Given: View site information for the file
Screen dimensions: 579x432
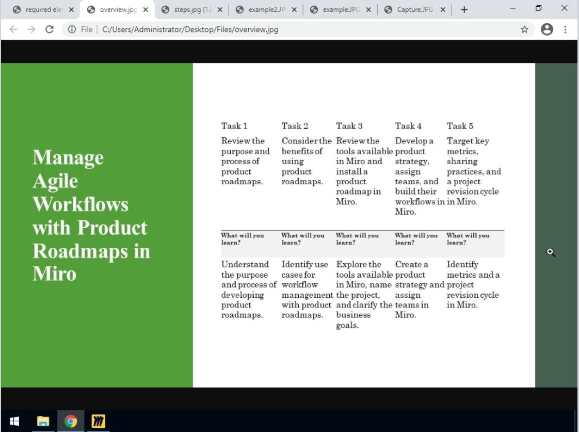Looking at the screenshot, I should point(72,29).
